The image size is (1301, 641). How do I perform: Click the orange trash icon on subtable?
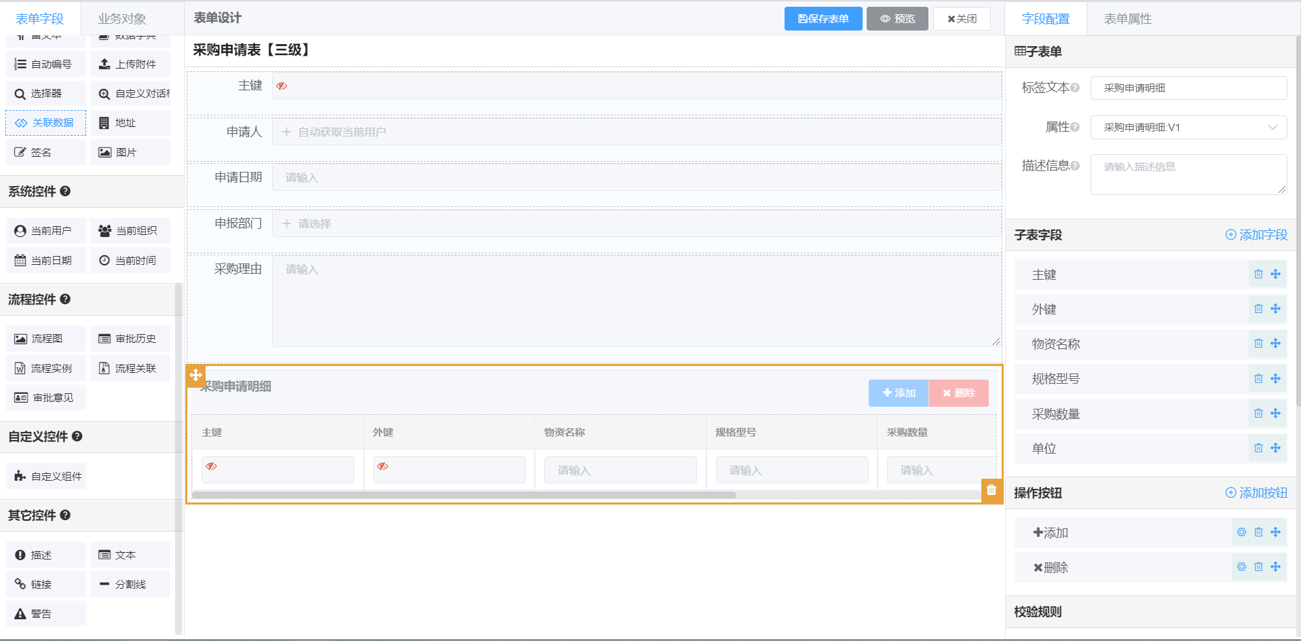click(992, 490)
